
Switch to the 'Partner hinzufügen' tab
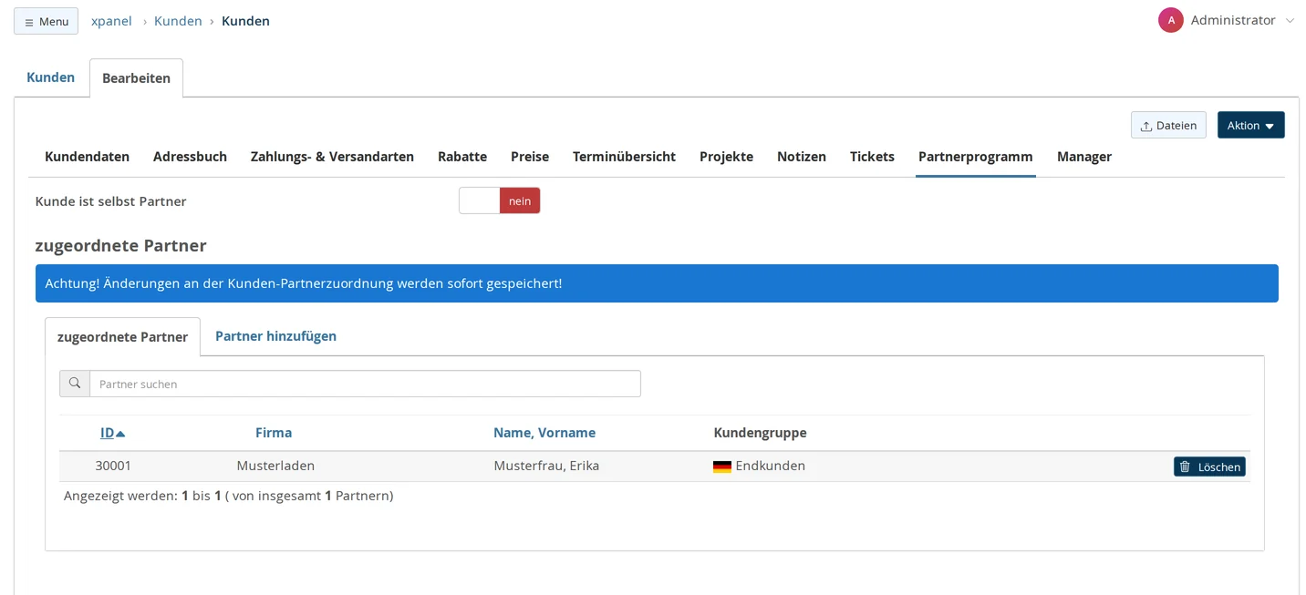[x=275, y=336]
